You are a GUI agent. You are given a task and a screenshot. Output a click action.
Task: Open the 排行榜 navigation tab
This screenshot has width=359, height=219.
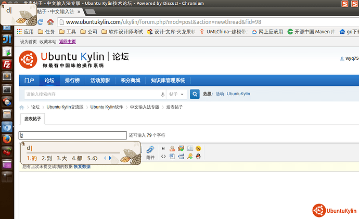click(72, 80)
